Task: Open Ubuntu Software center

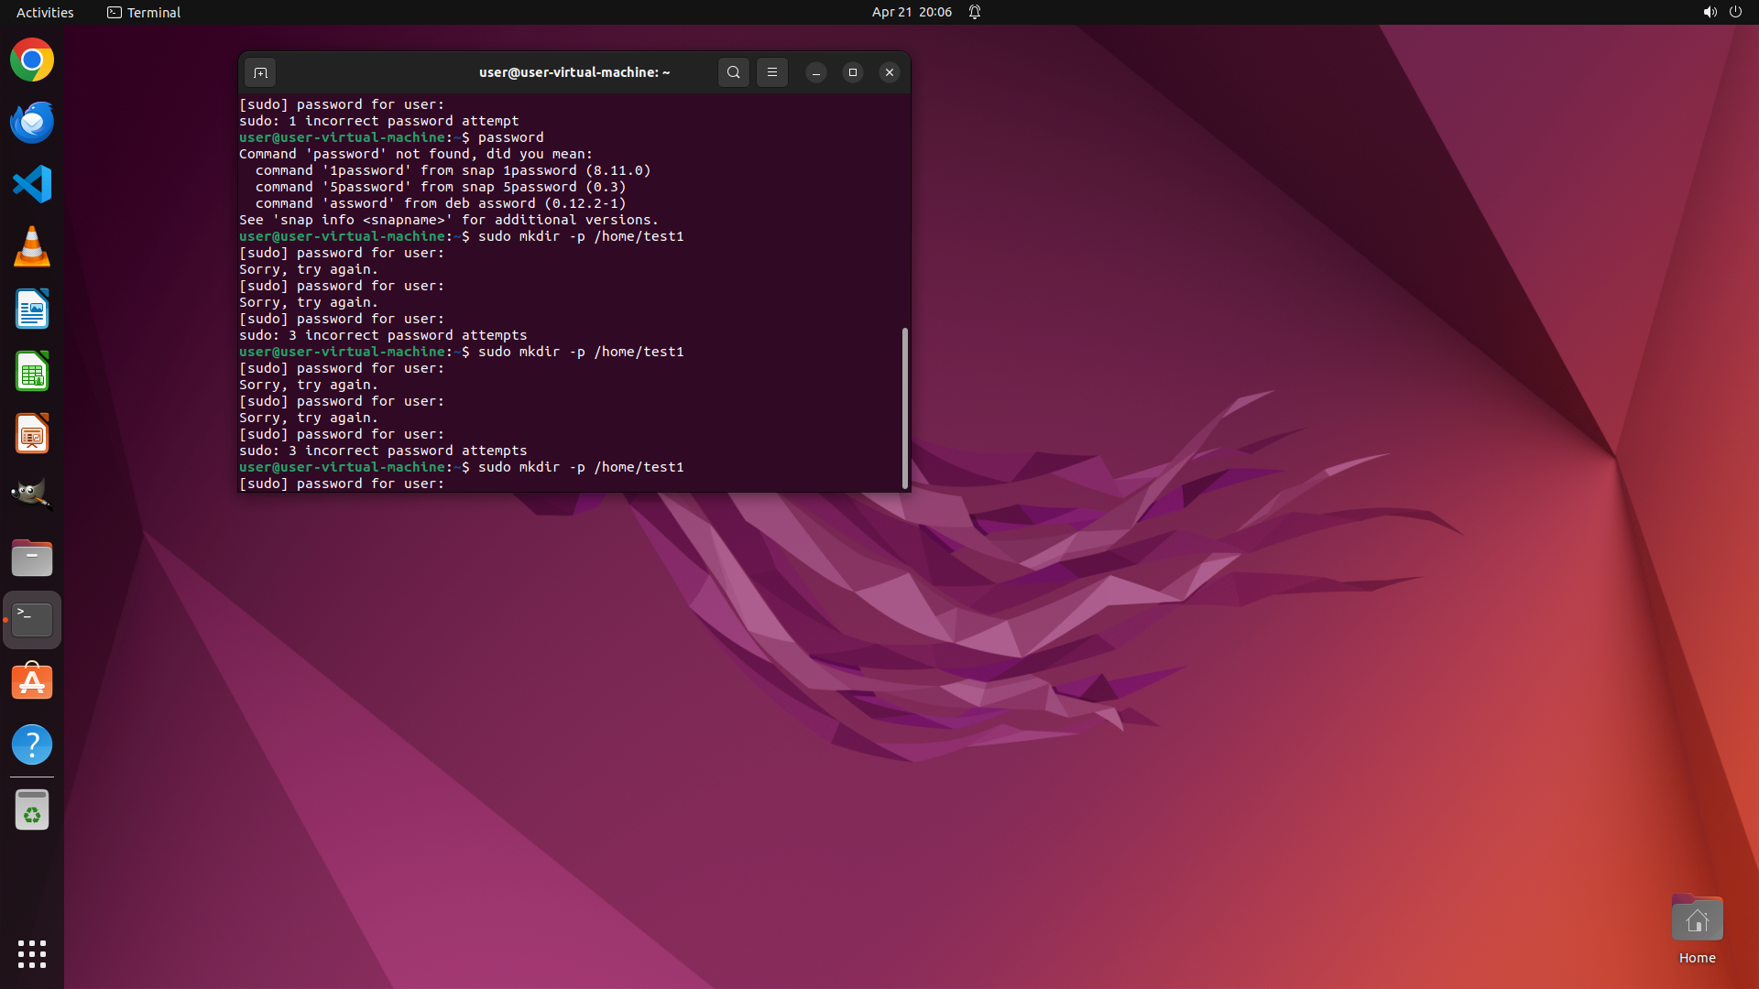Action: coord(32,682)
